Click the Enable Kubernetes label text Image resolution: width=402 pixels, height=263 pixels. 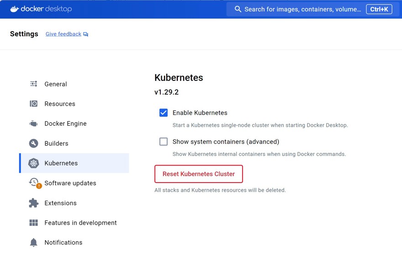[x=200, y=113]
